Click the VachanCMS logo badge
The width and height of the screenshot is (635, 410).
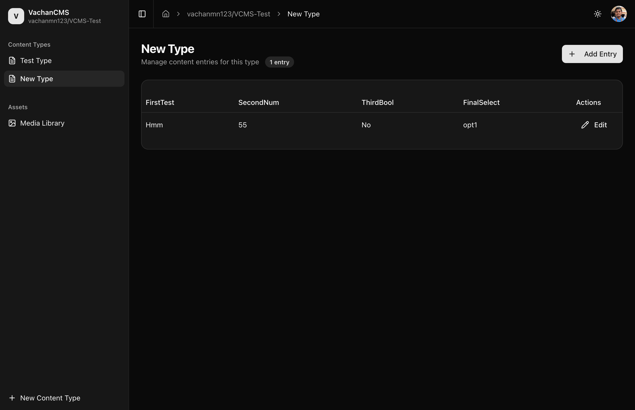tap(16, 16)
